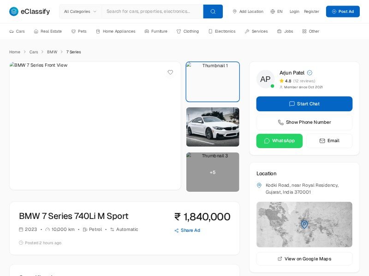Click the search input field

click(152, 11)
